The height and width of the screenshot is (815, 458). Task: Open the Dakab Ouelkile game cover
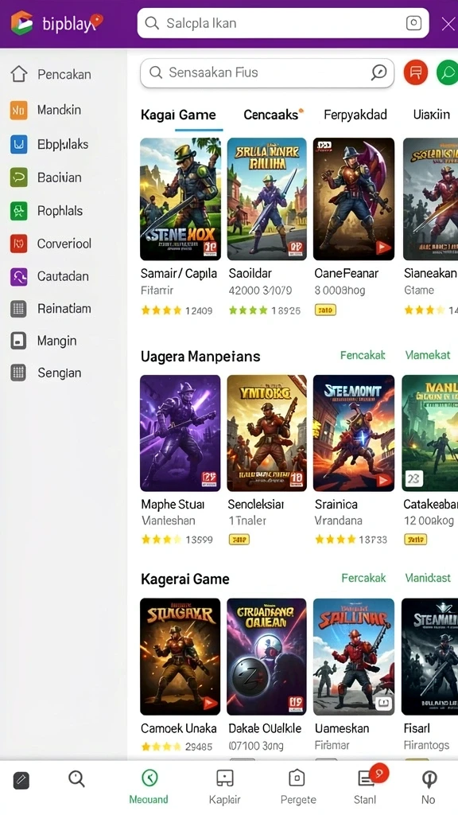pos(267,657)
